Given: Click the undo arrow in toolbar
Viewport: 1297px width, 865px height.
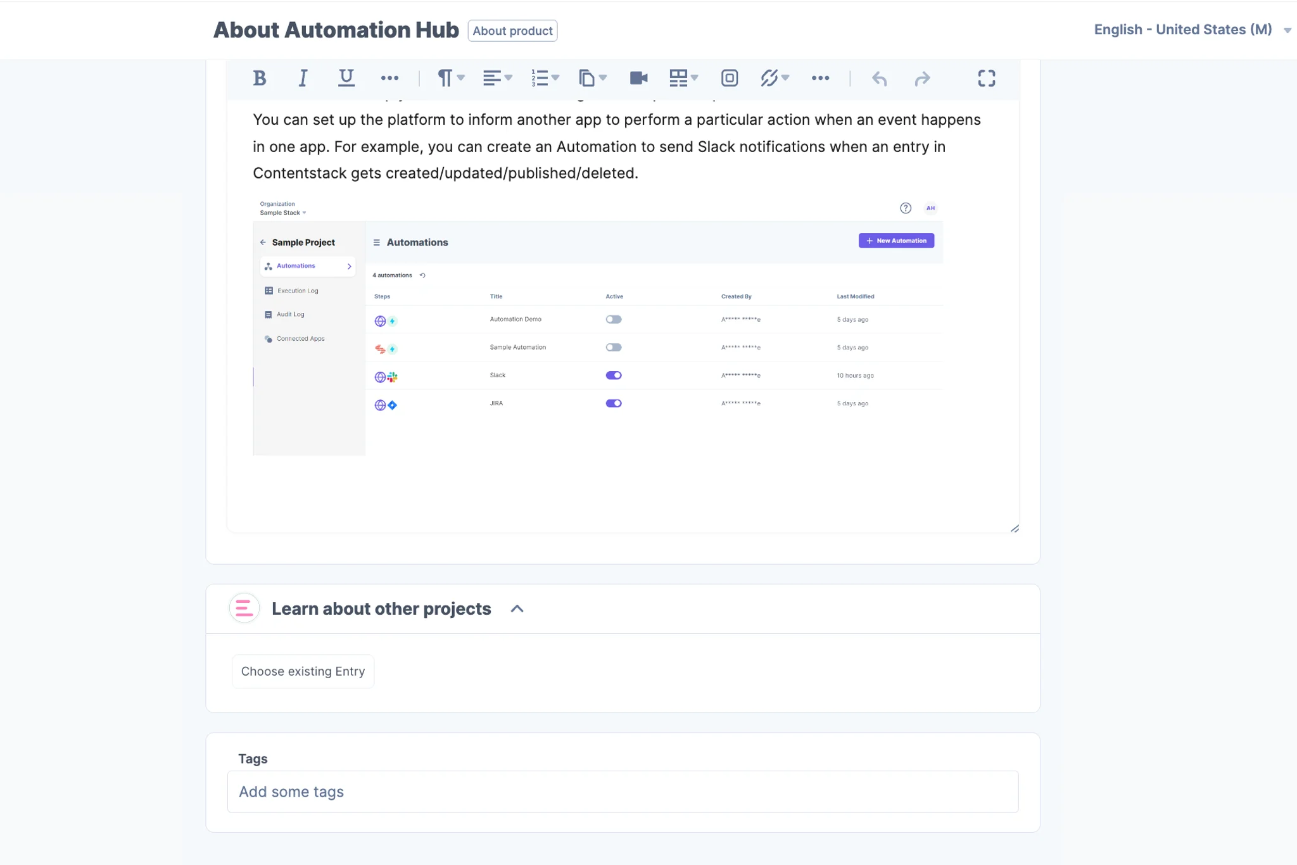Looking at the screenshot, I should (x=879, y=79).
